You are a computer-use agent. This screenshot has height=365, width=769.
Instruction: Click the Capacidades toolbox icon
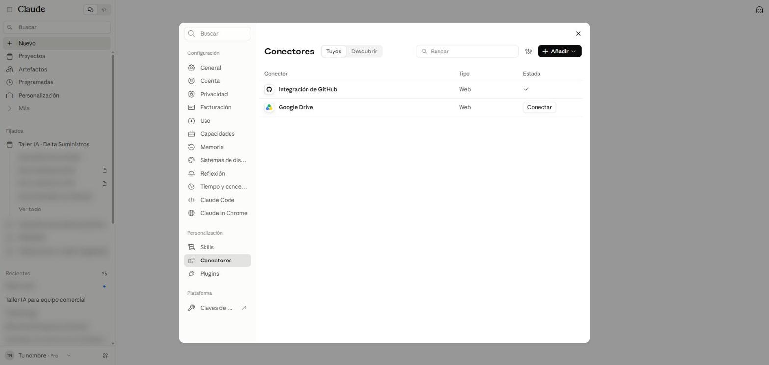[x=191, y=134]
